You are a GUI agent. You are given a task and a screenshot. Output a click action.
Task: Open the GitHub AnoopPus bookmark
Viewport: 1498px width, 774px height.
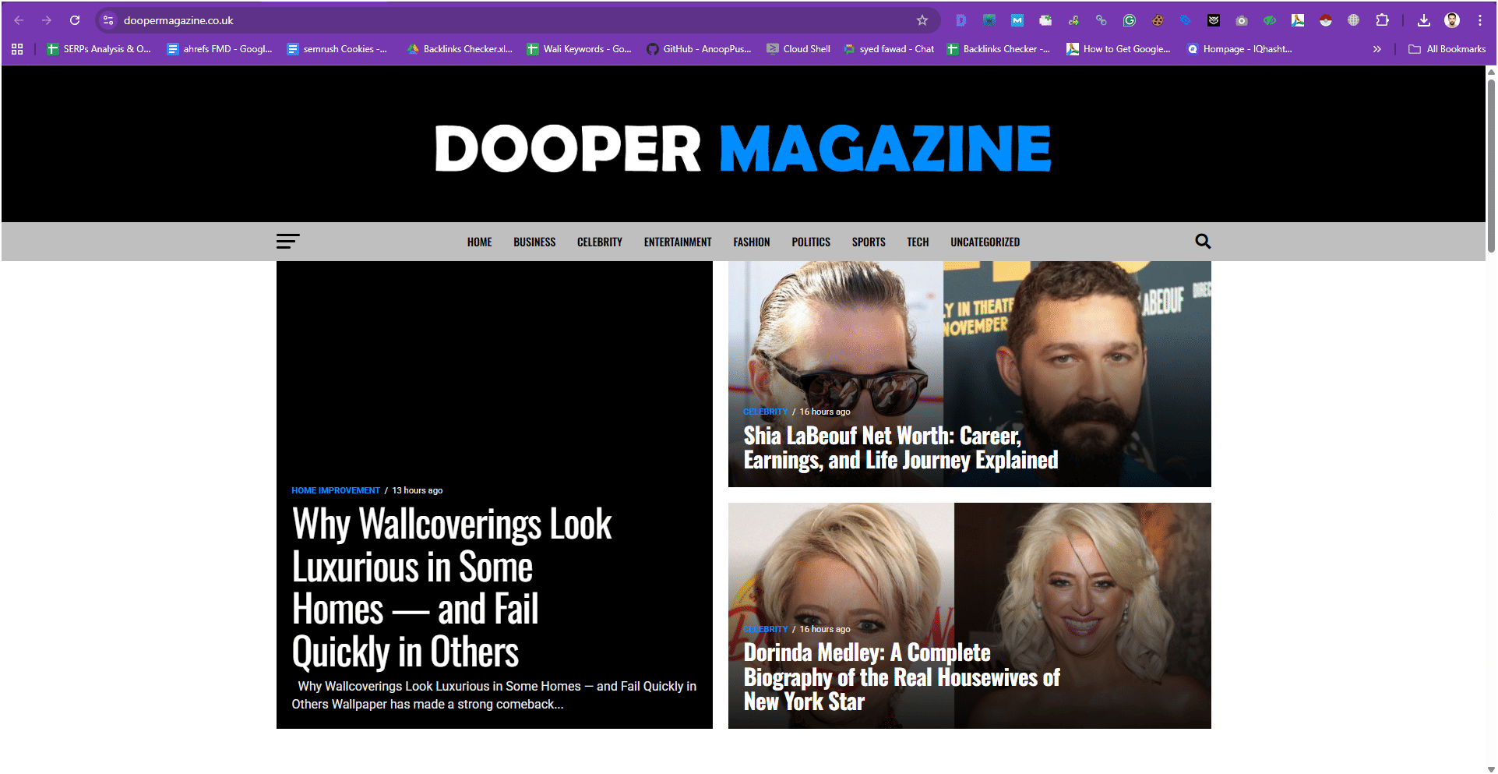[699, 49]
